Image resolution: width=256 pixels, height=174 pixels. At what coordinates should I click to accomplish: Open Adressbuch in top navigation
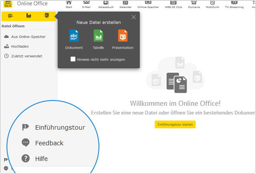point(106,4)
